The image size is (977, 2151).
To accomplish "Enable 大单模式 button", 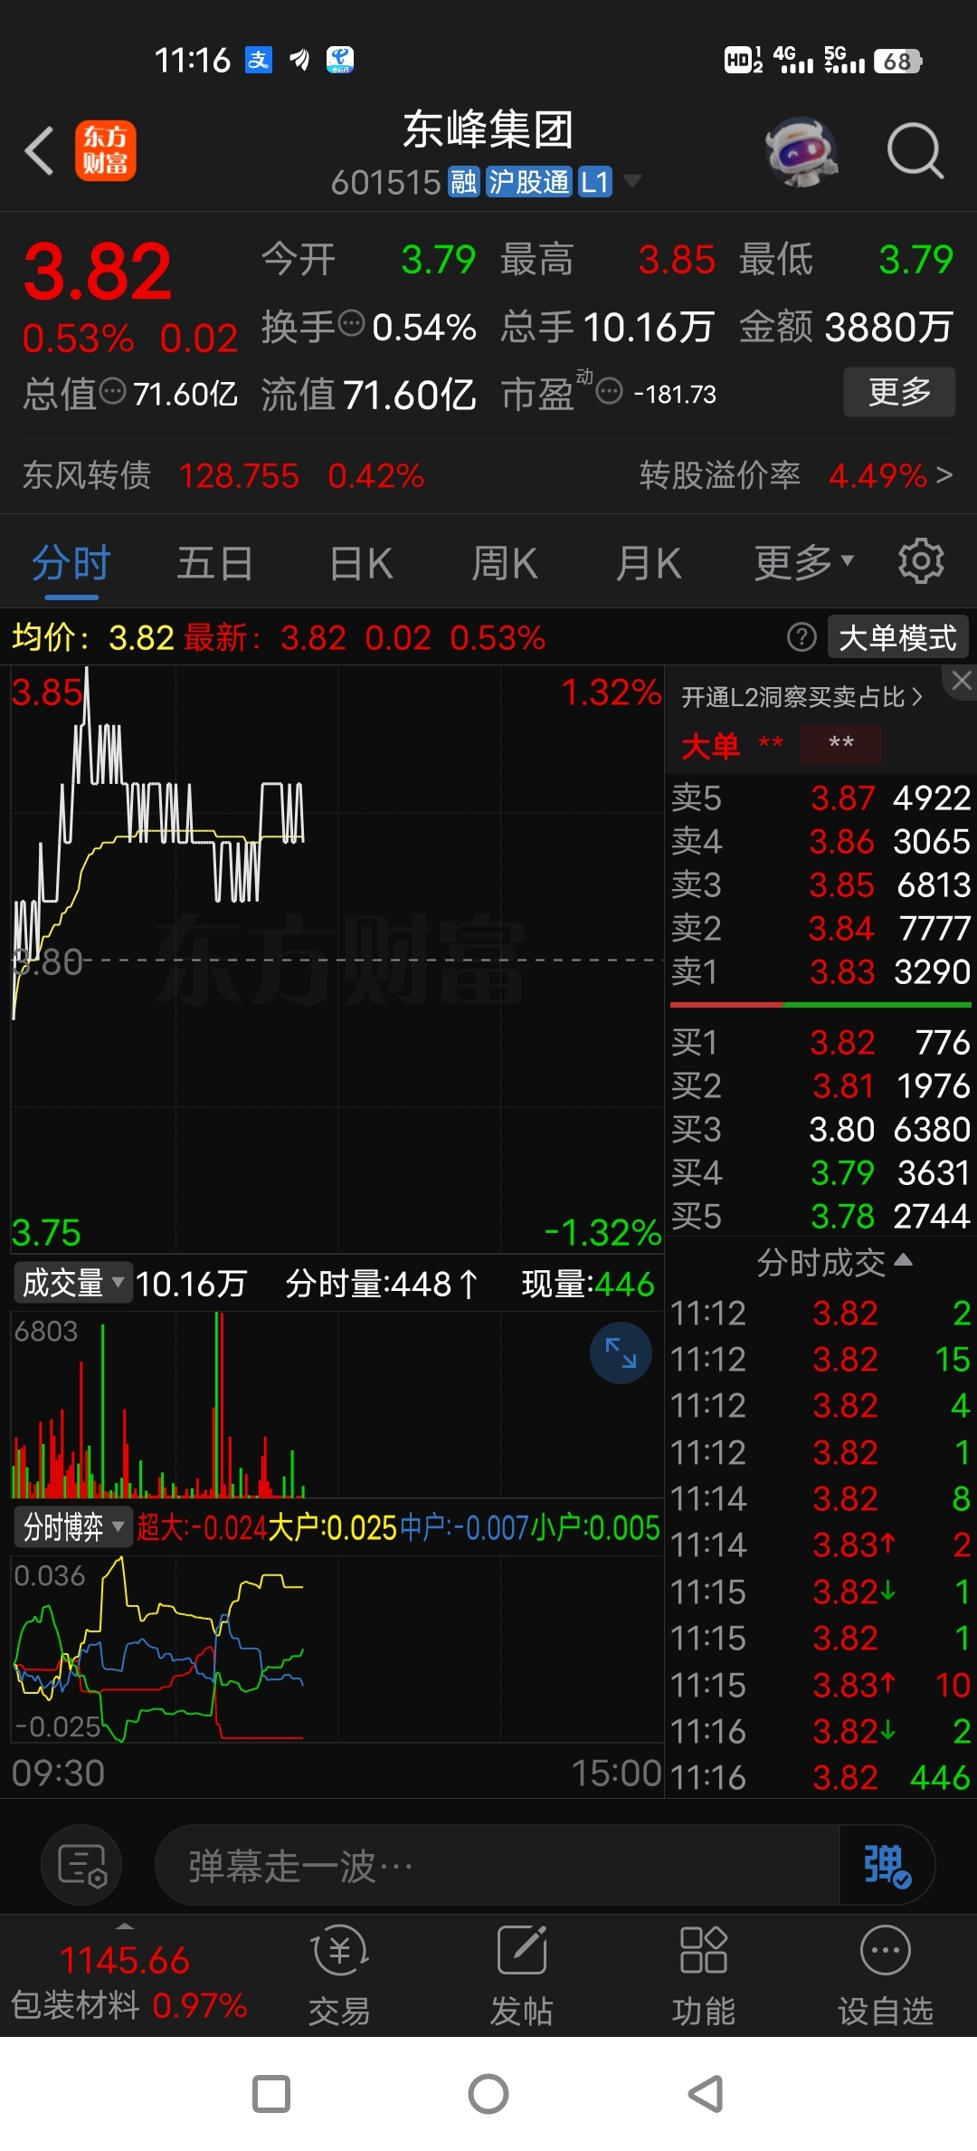I will tap(897, 637).
